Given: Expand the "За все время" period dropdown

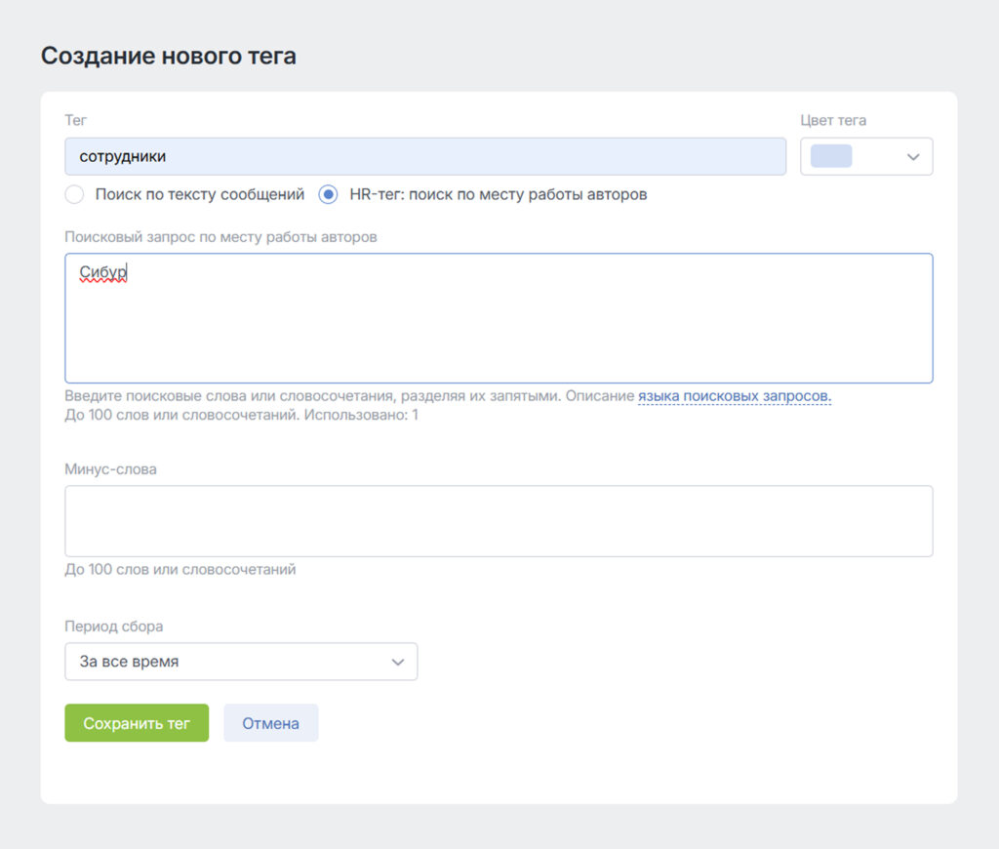Looking at the screenshot, I should [x=240, y=662].
